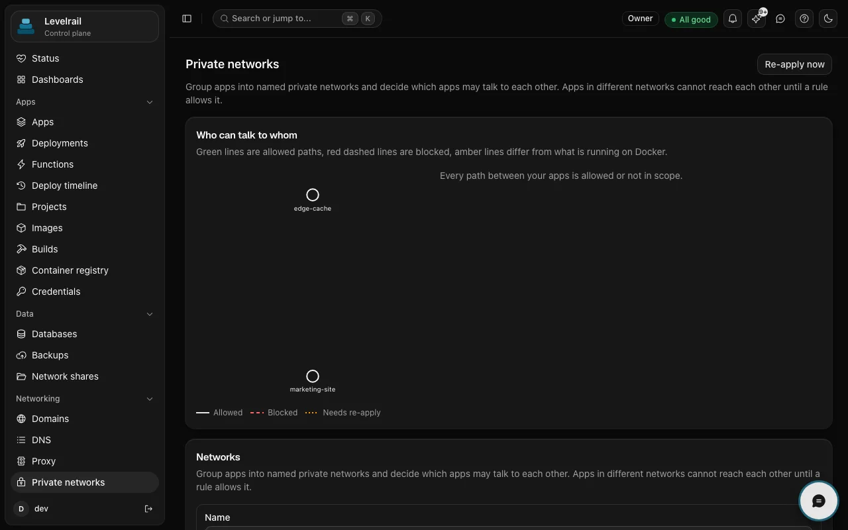Click the Re-apply now button
Image resolution: width=848 pixels, height=530 pixels.
coord(794,64)
